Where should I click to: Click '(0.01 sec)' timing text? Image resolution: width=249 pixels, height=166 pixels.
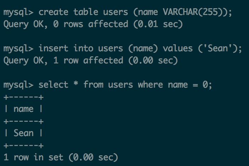click(158, 24)
